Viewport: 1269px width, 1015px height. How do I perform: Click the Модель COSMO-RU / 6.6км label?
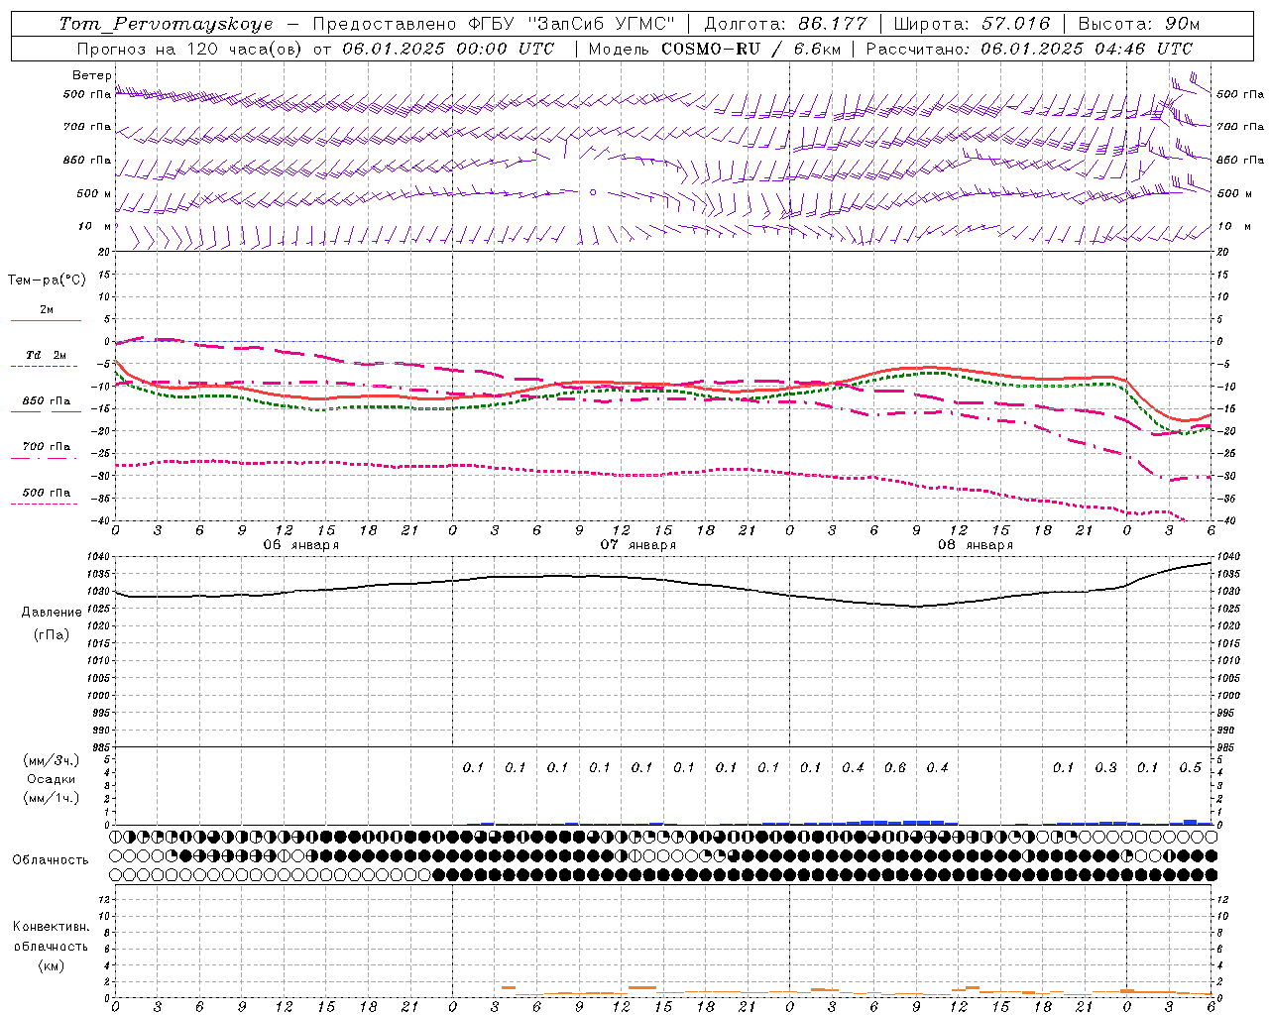point(714,49)
